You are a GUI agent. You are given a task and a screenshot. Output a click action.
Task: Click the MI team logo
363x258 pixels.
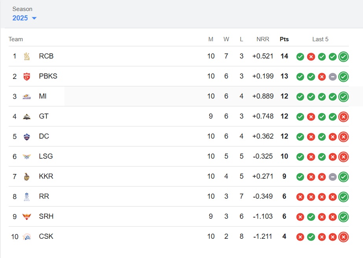click(27, 96)
